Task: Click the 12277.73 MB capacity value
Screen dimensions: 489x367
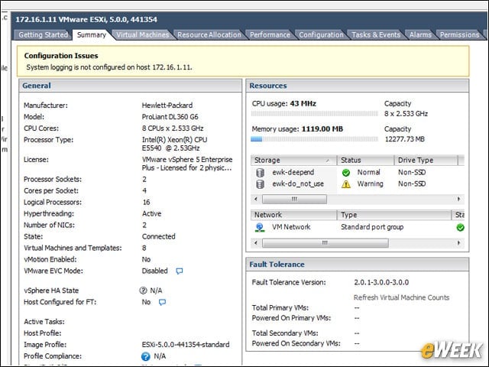Action: [x=404, y=139]
